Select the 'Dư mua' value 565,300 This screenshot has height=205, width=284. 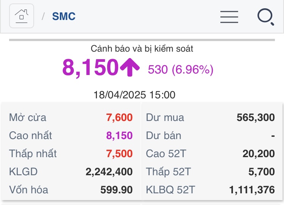coord(256,118)
